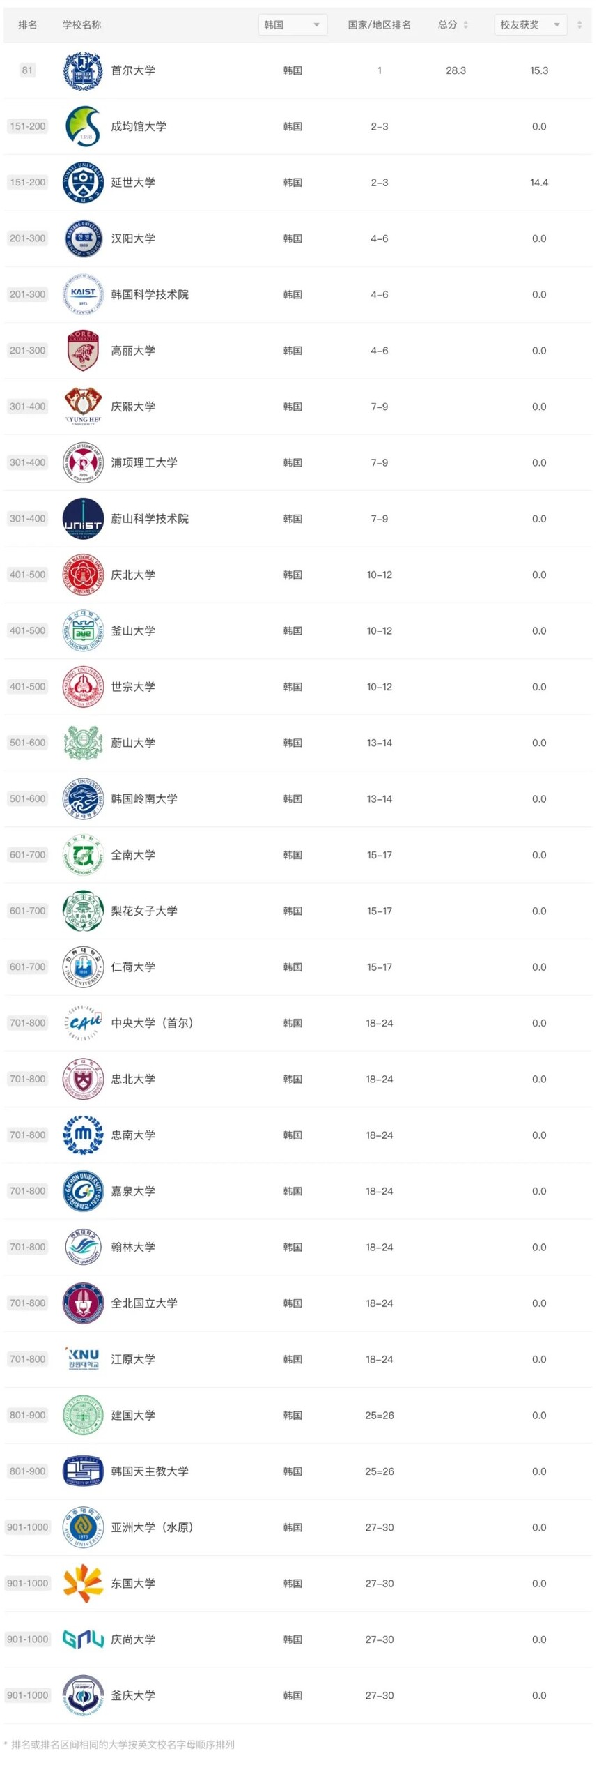The height and width of the screenshot is (1765, 599).
Task: Select the 梨花女子大学 row name
Action: point(144,911)
